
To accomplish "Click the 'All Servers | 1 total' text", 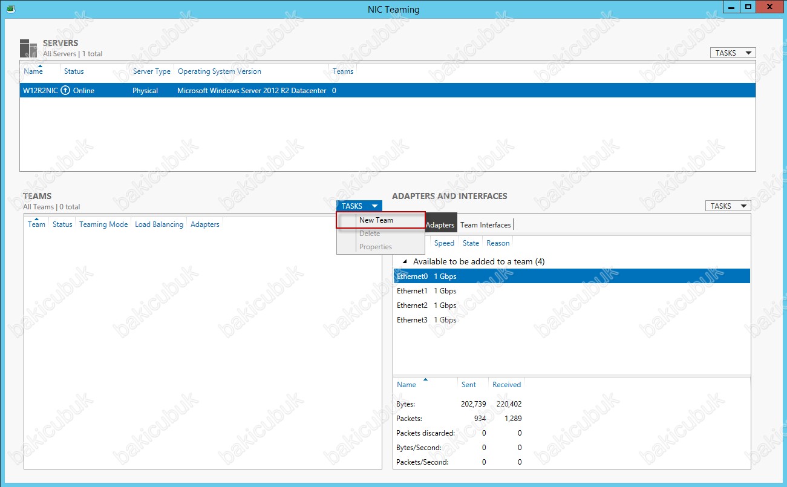I will tap(73, 54).
